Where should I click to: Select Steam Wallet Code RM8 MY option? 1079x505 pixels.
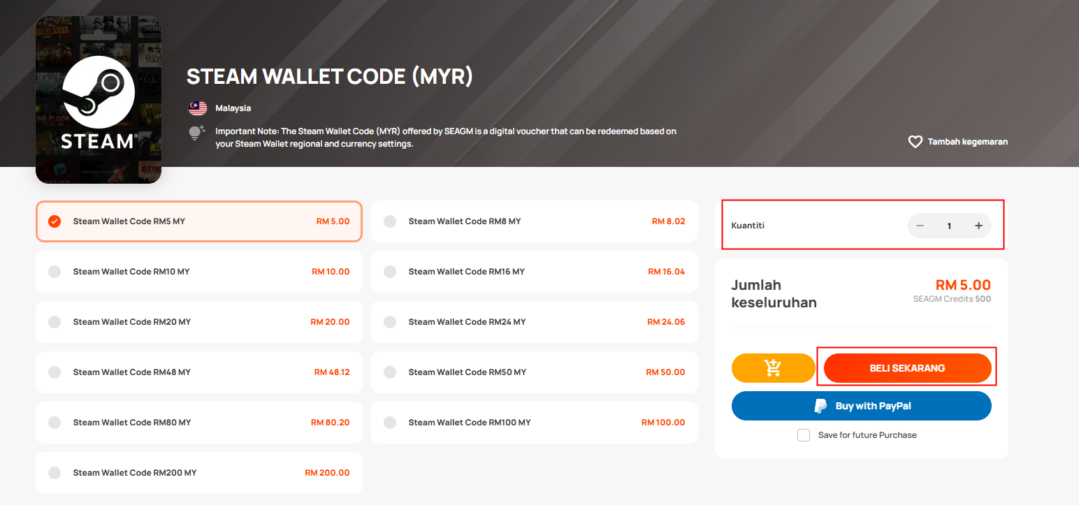pos(535,221)
